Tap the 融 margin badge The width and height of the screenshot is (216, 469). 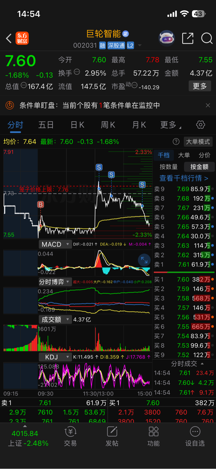pos(102,45)
